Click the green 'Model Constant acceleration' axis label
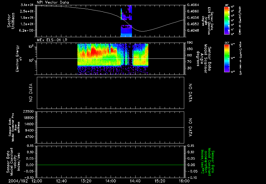This screenshot has height=184, width=266. (208, 162)
